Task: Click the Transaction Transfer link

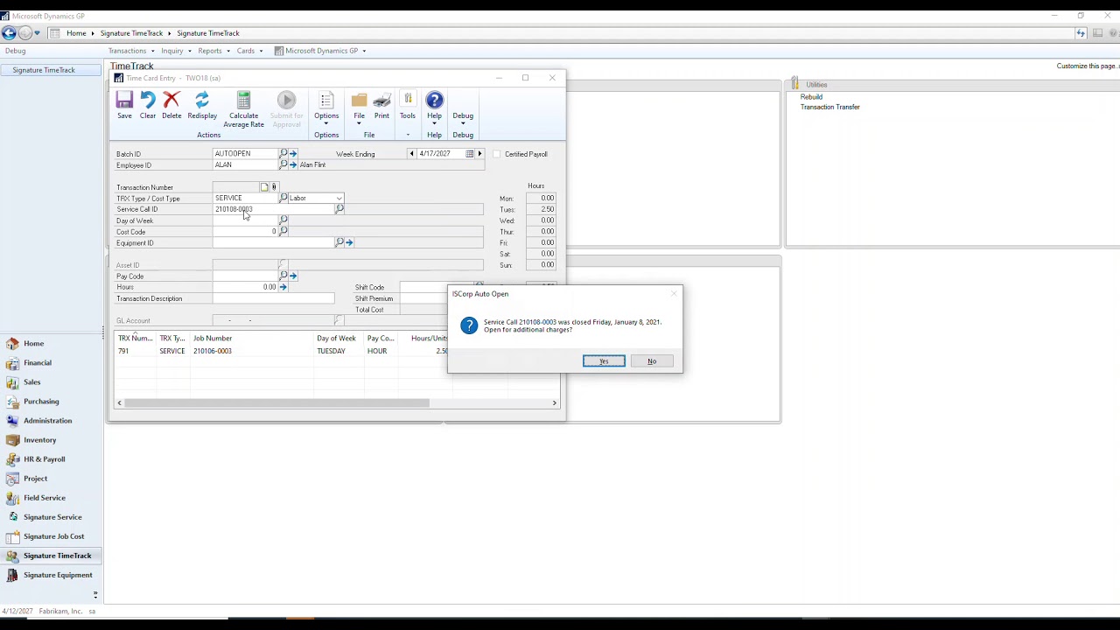Action: click(x=829, y=107)
